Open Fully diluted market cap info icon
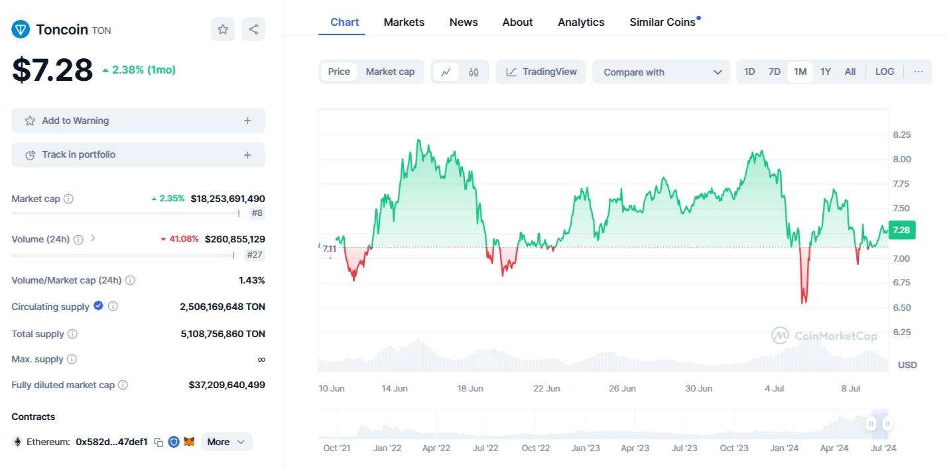This screenshot has height=467, width=947. [123, 385]
